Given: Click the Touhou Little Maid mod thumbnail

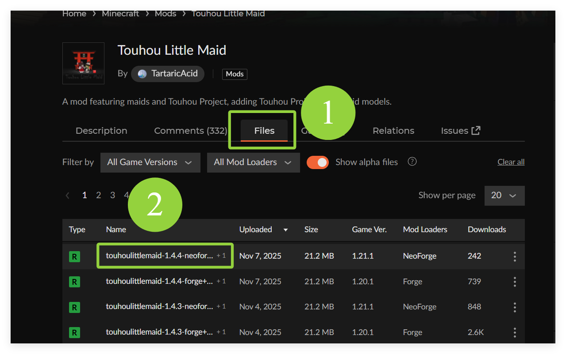Looking at the screenshot, I should [83, 63].
